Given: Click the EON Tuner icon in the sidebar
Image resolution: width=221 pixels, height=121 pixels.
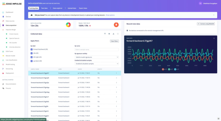Looking at the screenshot, I should coord(3,51).
